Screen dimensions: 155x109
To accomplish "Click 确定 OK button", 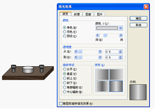I will tap(138, 18).
